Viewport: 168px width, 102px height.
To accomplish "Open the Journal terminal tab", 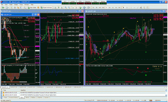I will point(46,97).
